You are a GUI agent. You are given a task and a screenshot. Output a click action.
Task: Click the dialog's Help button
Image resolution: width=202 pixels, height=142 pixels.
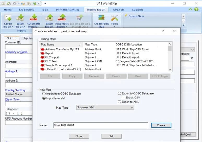[x=111, y=136]
